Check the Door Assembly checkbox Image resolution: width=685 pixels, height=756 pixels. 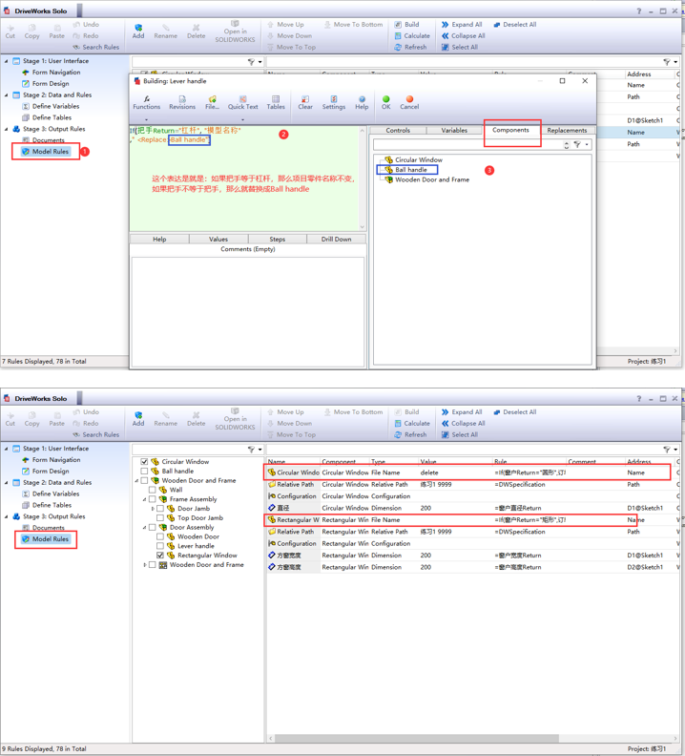pos(153,527)
